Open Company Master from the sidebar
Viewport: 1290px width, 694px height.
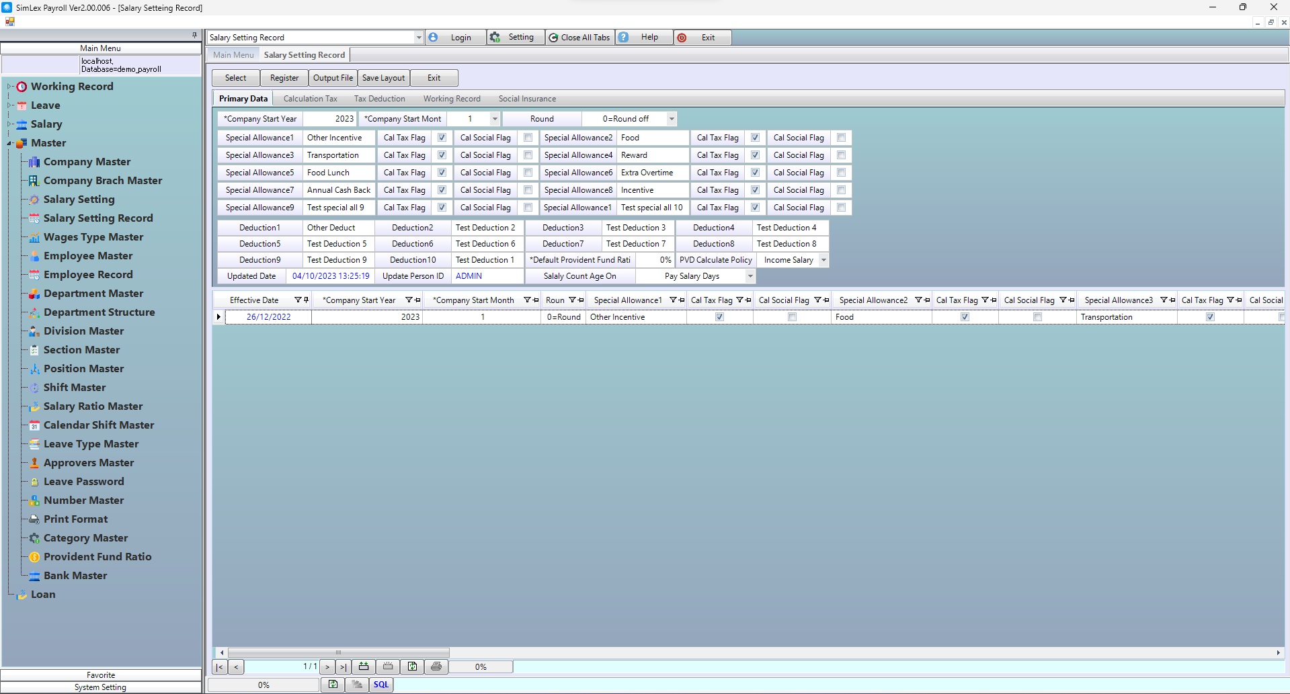coord(87,162)
